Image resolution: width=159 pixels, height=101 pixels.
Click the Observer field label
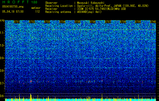tap(51, 3)
